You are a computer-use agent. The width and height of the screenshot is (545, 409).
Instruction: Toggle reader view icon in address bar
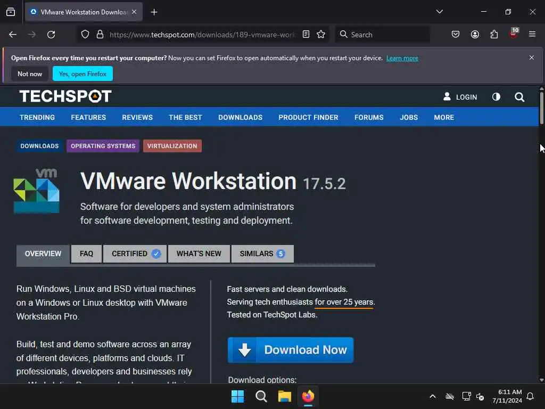pyautogui.click(x=306, y=34)
